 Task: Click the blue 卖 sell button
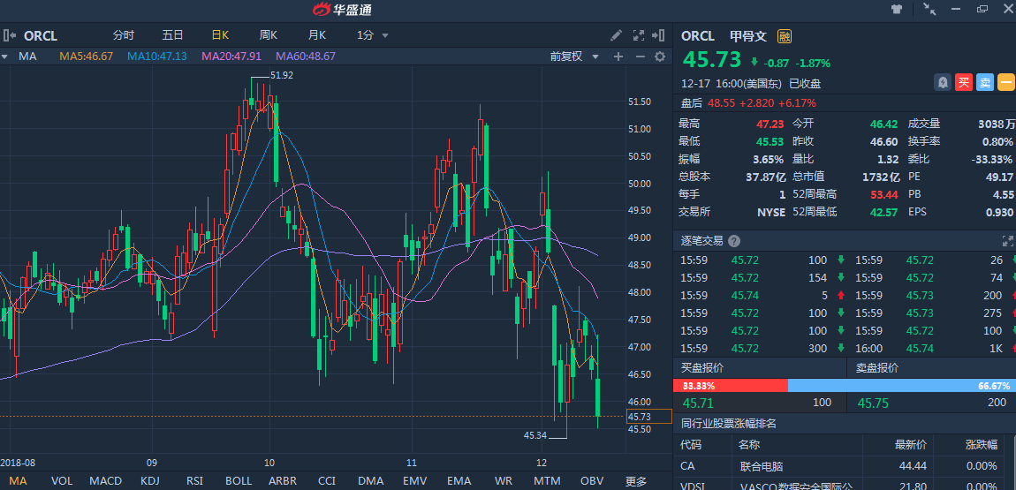click(985, 82)
